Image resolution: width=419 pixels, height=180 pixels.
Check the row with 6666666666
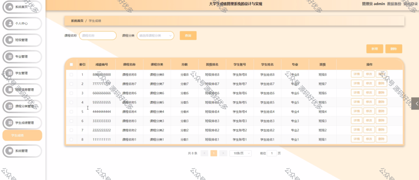tap(71, 93)
